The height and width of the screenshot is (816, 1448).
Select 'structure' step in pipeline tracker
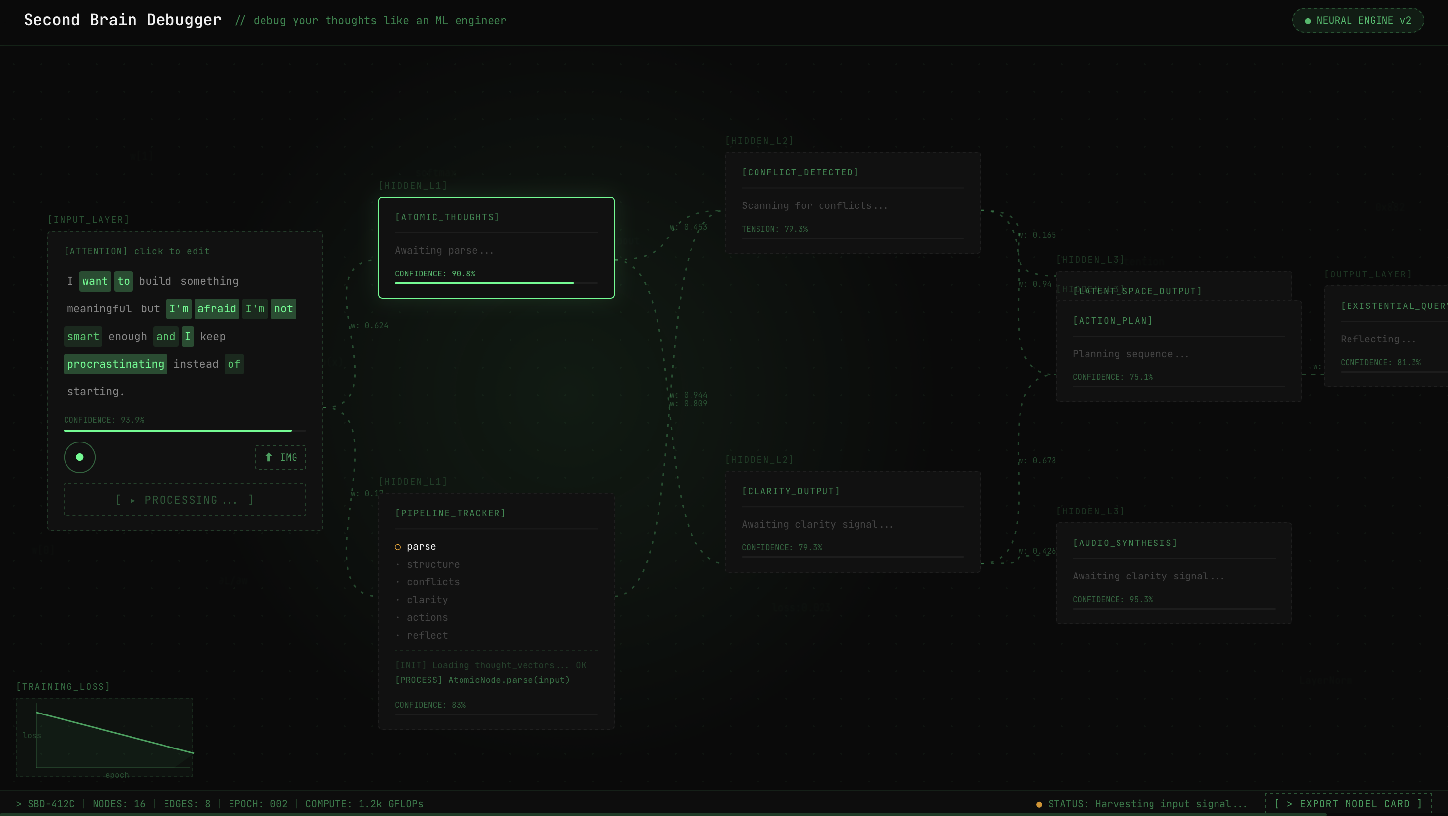[433, 564]
